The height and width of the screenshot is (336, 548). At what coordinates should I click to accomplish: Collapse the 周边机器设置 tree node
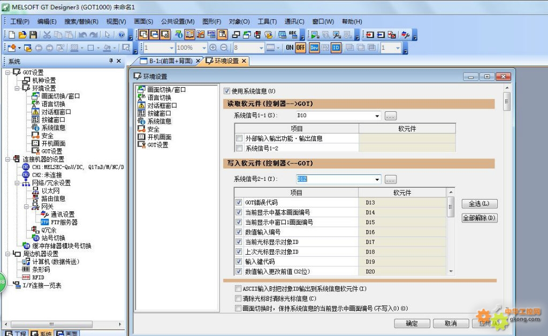[7, 254]
